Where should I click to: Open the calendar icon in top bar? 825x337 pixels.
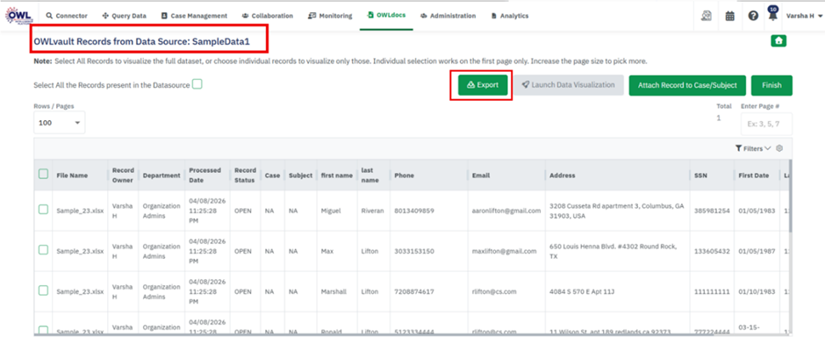pyautogui.click(x=729, y=16)
